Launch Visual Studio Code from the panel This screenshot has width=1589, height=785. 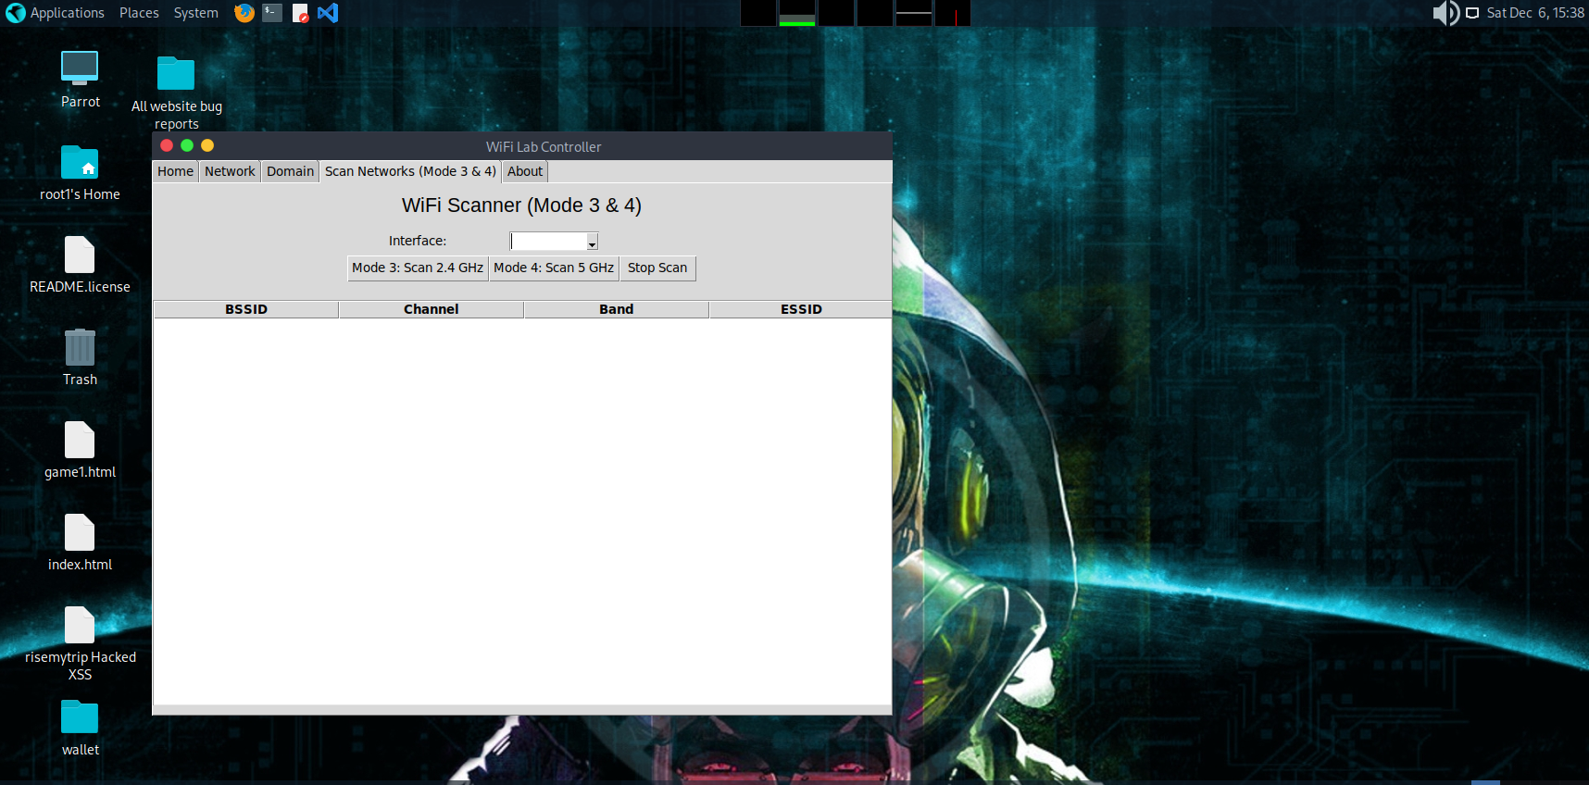point(328,13)
